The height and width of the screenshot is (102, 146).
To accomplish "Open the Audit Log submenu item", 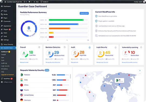I will click(x=4, y=63).
